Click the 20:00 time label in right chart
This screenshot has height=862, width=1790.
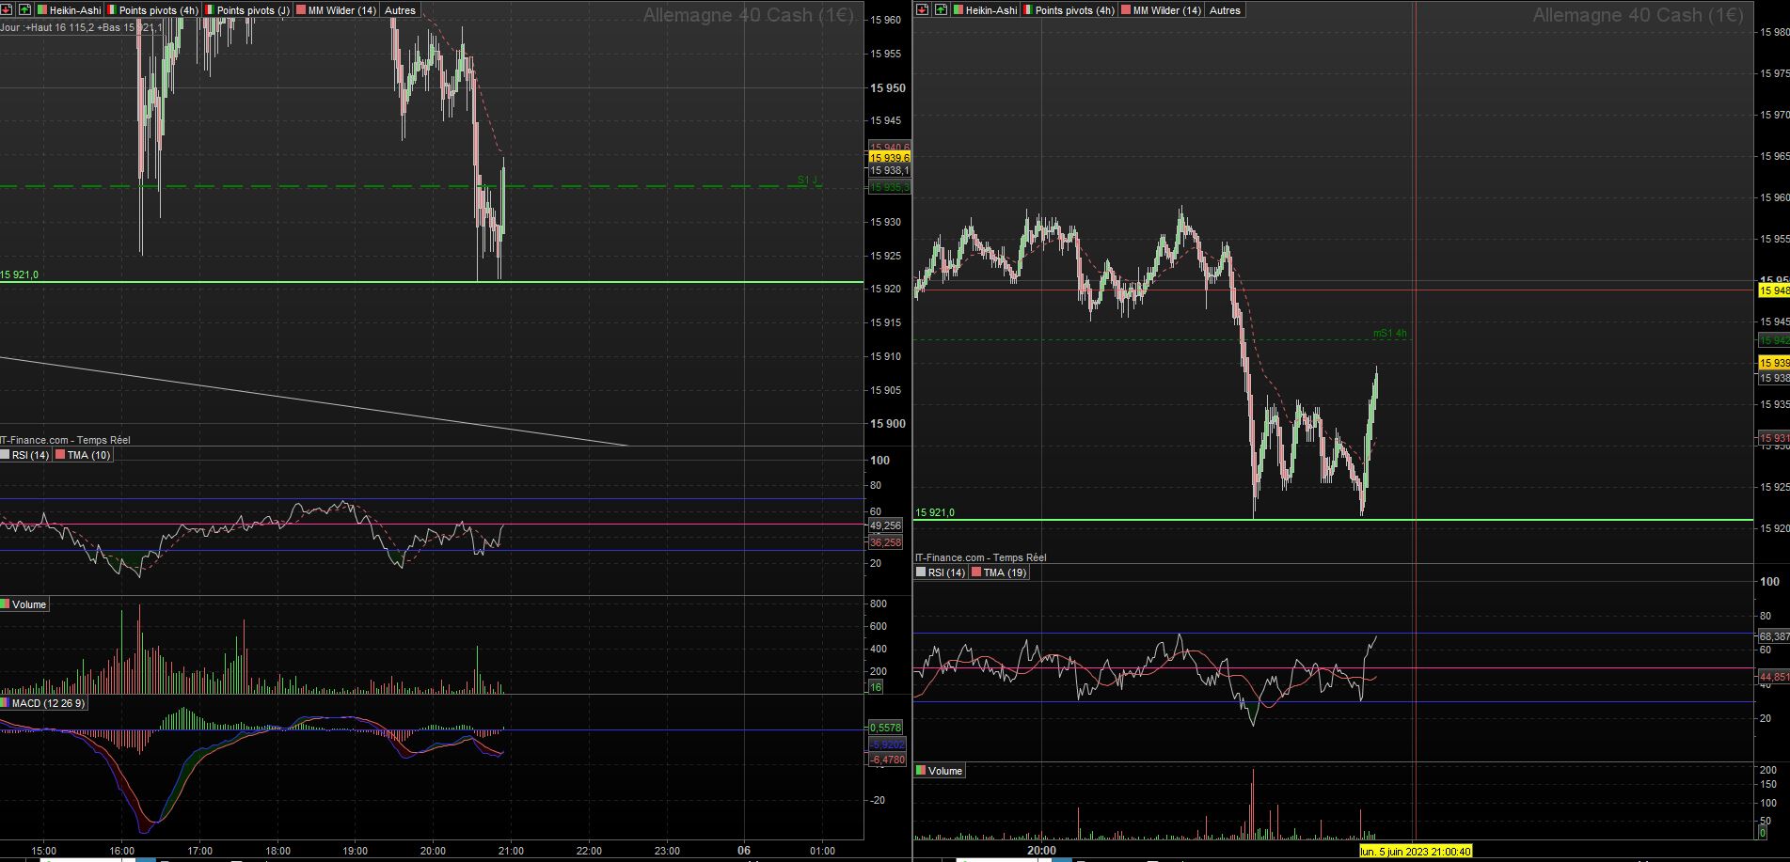coord(1041,851)
